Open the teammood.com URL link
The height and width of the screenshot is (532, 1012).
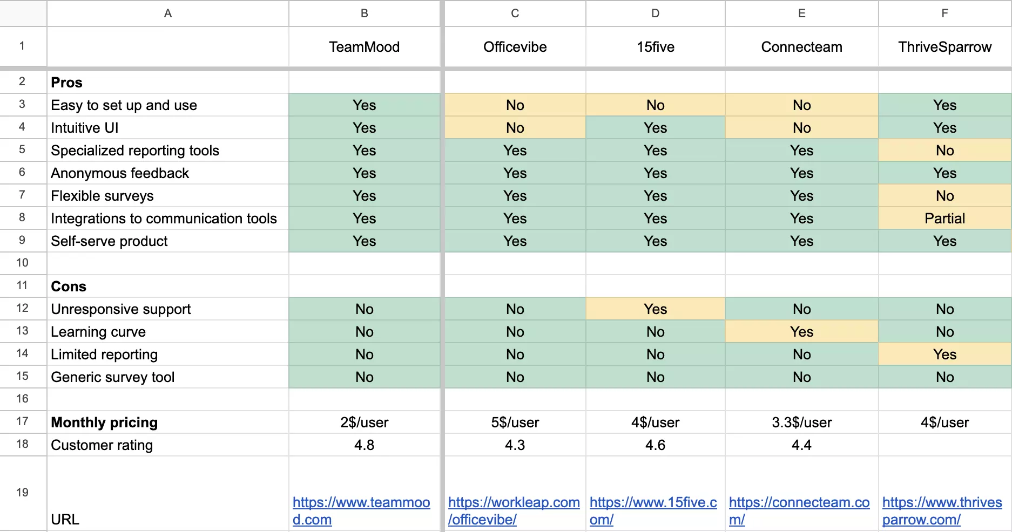click(361, 503)
